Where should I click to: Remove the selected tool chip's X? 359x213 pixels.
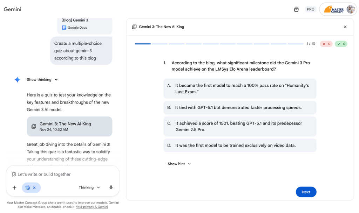(34, 188)
